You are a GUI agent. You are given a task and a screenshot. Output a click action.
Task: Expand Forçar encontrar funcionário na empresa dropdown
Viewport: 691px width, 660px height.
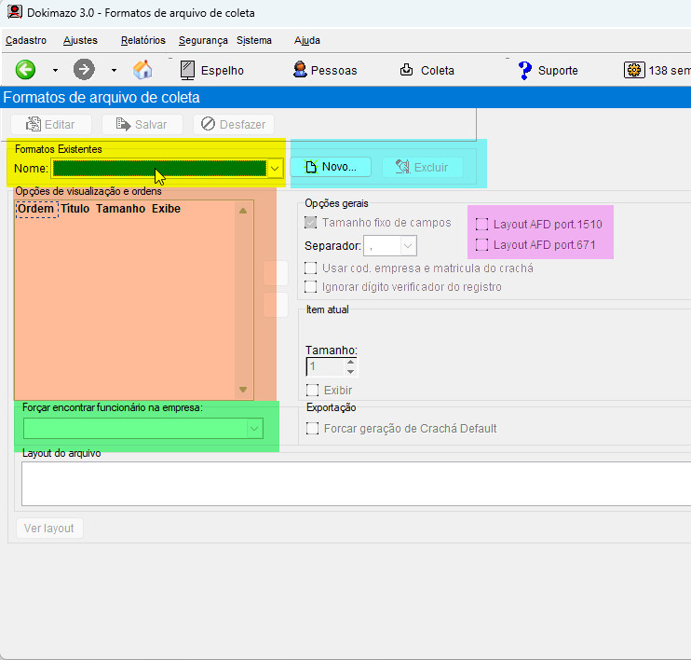point(253,428)
